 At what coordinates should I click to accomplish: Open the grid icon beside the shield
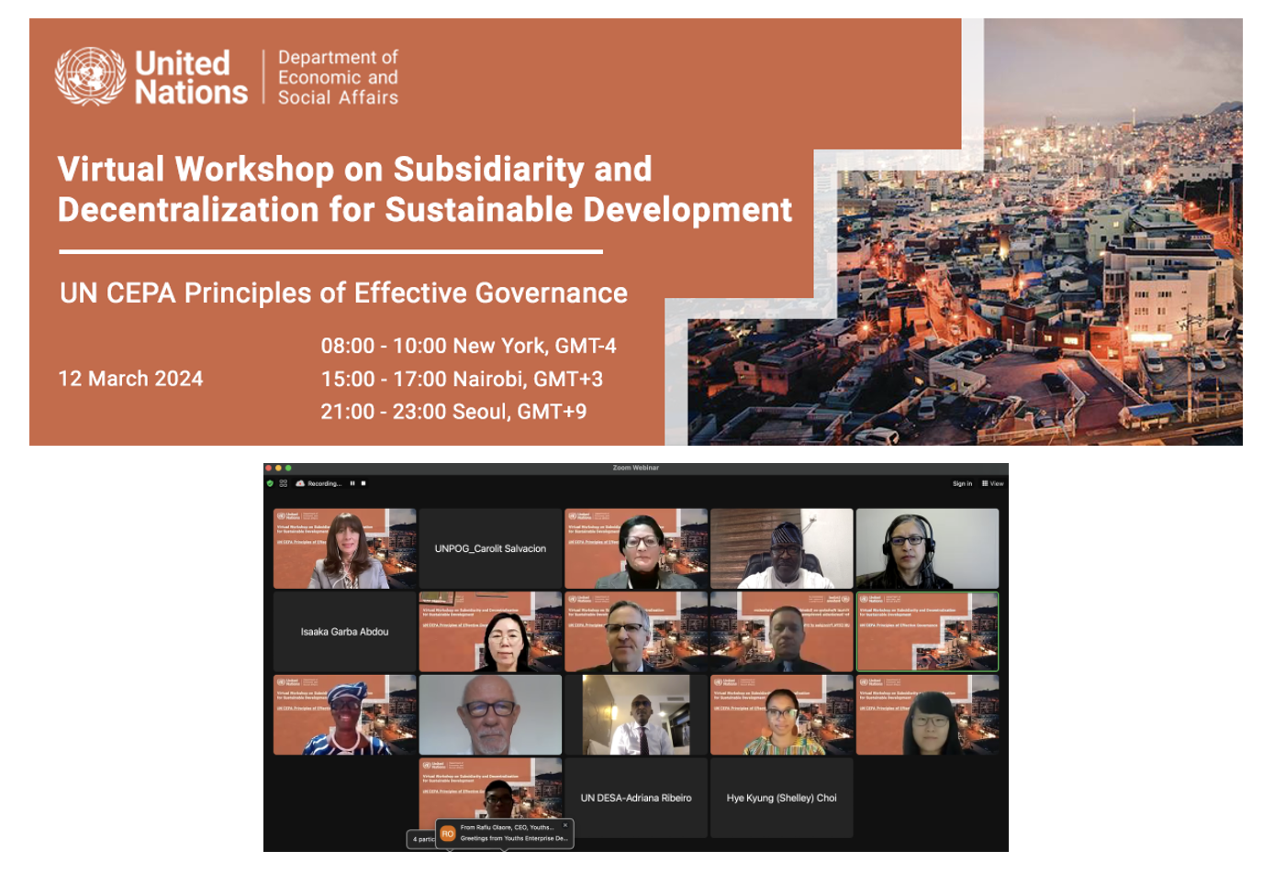(284, 483)
